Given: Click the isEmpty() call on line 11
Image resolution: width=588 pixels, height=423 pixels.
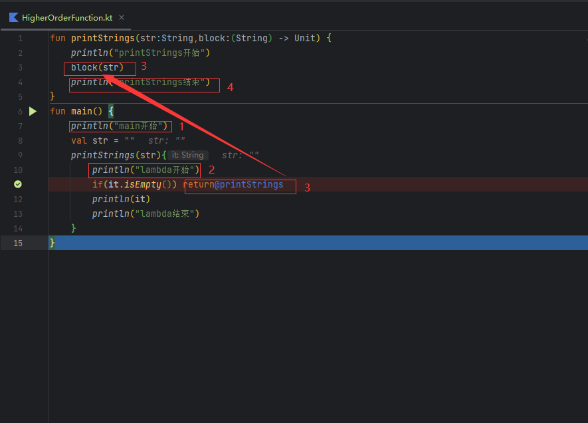Looking at the screenshot, I should coord(148,184).
